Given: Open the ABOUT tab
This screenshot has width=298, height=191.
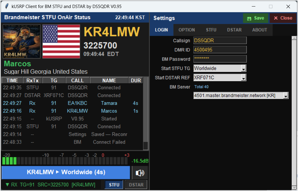Looking at the screenshot, I should coord(259,30).
